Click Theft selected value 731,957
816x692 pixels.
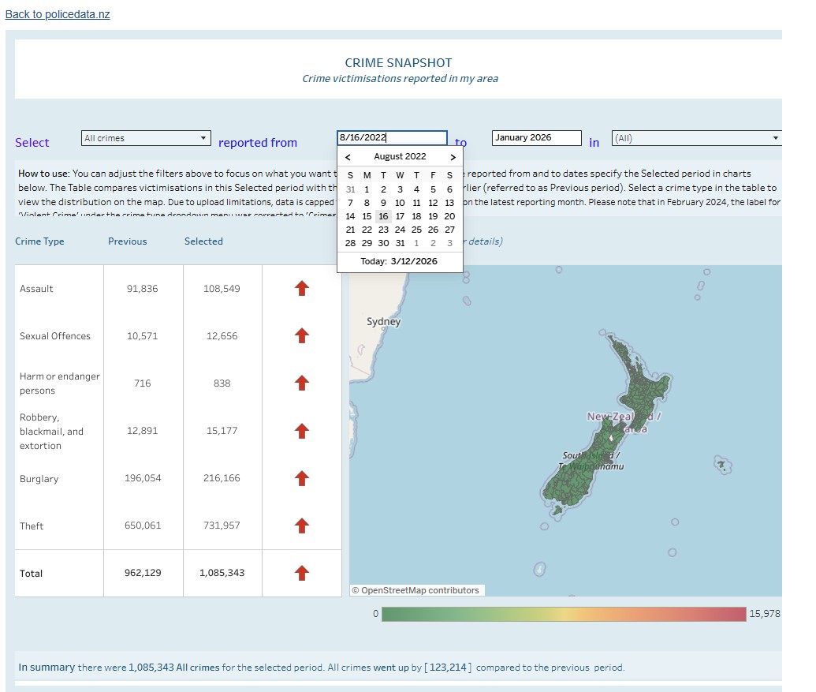pyautogui.click(x=222, y=526)
